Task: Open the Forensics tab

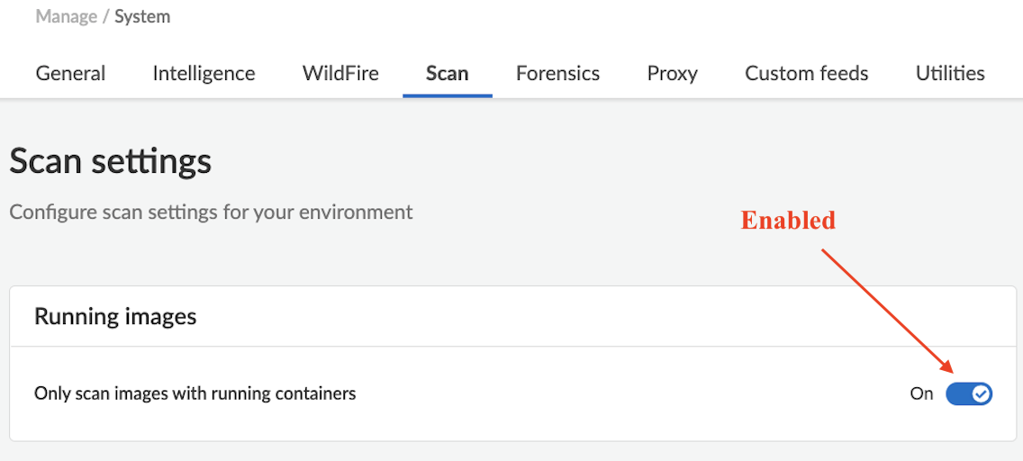Action: tap(557, 74)
